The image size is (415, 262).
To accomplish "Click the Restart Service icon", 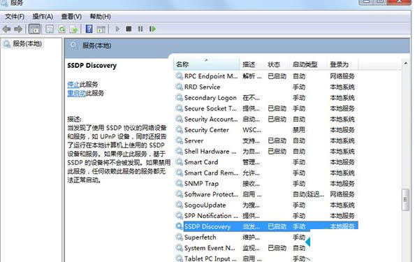I will [152, 29].
